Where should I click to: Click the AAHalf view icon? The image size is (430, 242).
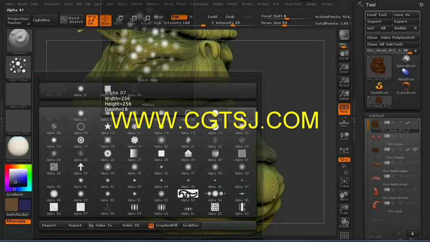[344, 95]
